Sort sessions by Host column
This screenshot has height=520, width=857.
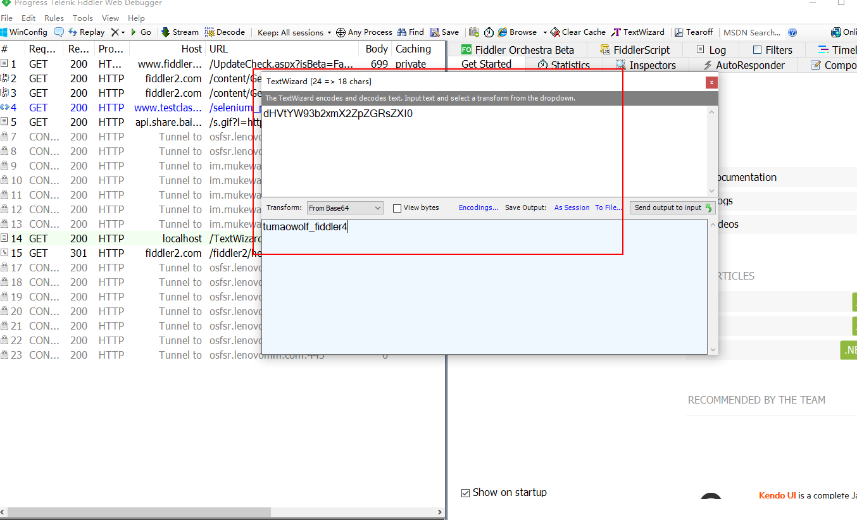pos(167,49)
